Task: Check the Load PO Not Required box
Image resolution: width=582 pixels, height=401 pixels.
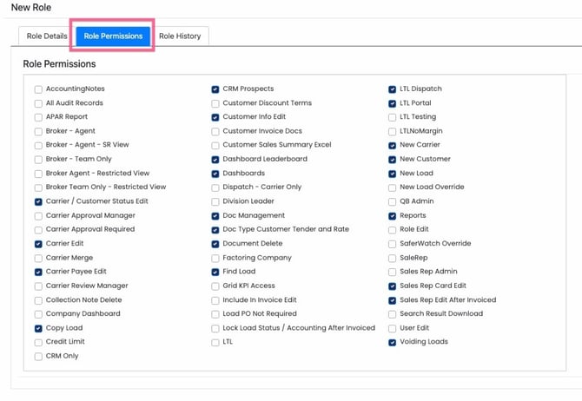Action: coord(215,314)
